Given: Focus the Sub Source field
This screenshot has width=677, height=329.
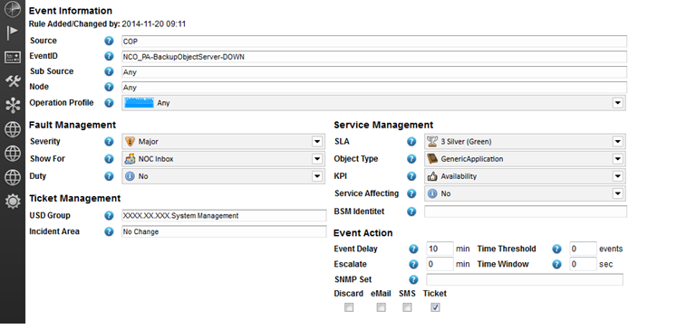Looking at the screenshot, I should tap(374, 72).
